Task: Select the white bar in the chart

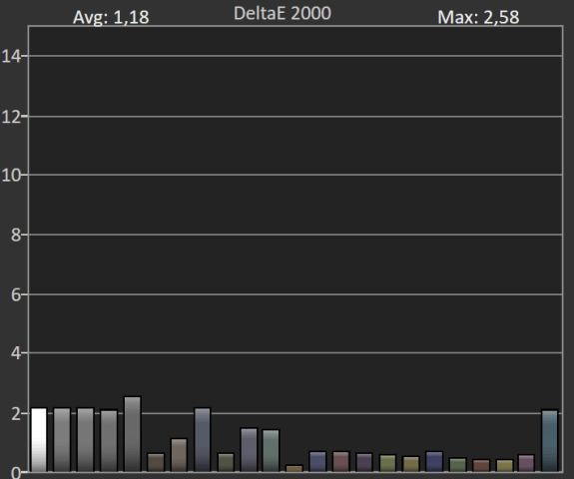Action: point(39,440)
